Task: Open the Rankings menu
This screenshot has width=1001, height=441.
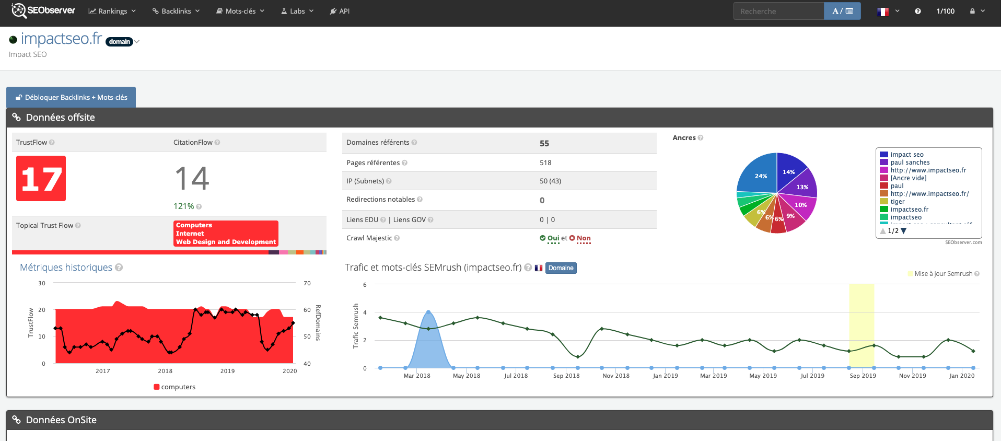Action: pos(112,11)
